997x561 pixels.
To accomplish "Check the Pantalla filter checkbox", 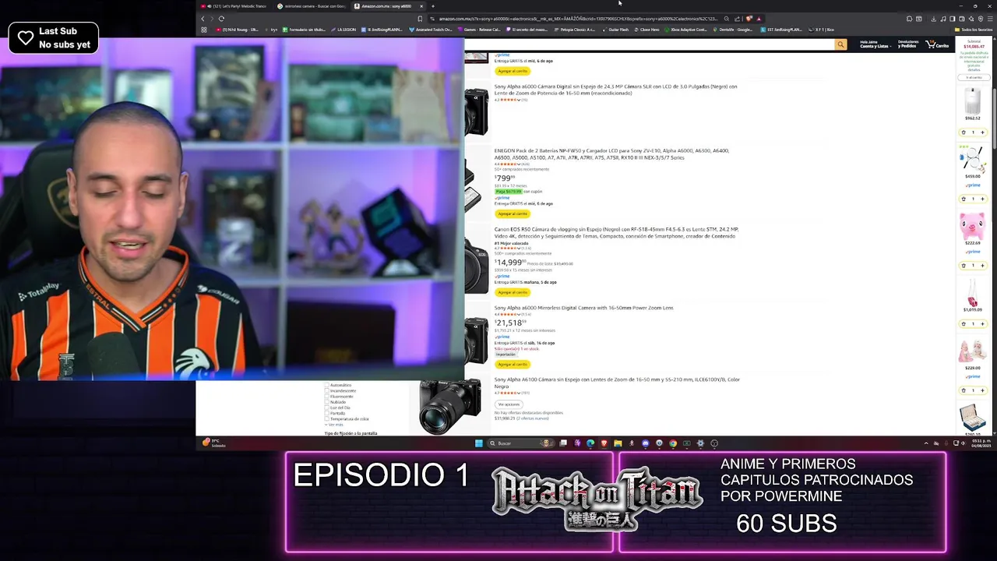I will (x=326, y=413).
